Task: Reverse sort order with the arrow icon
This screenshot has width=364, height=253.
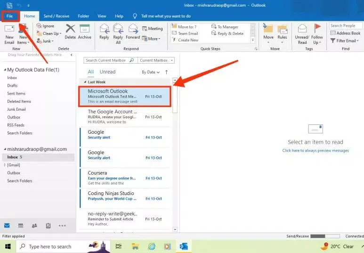Action: pos(166,72)
